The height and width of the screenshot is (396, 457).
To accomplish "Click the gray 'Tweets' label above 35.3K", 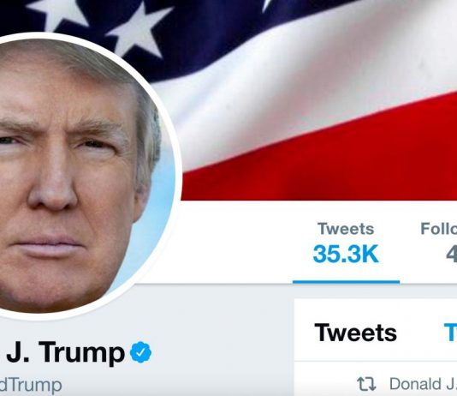I will (x=346, y=229).
